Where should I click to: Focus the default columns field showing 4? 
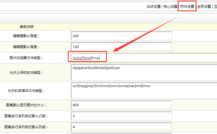[x=121, y=127]
